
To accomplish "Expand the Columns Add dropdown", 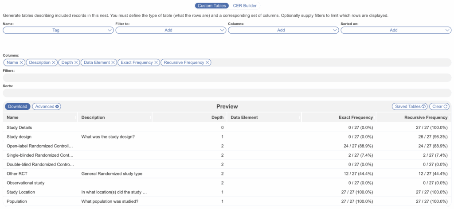I will click(x=284, y=30).
